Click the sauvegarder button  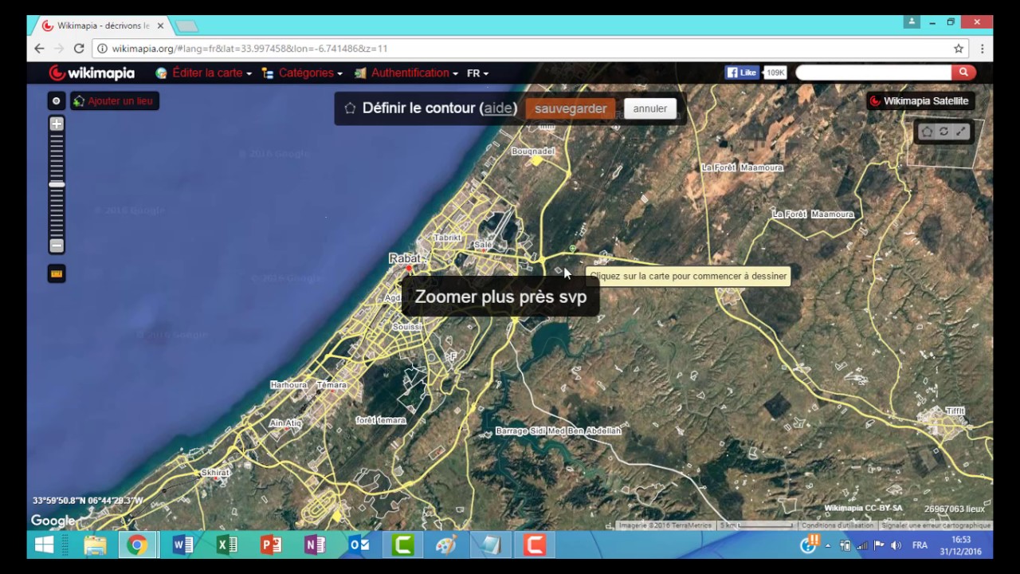tap(571, 108)
